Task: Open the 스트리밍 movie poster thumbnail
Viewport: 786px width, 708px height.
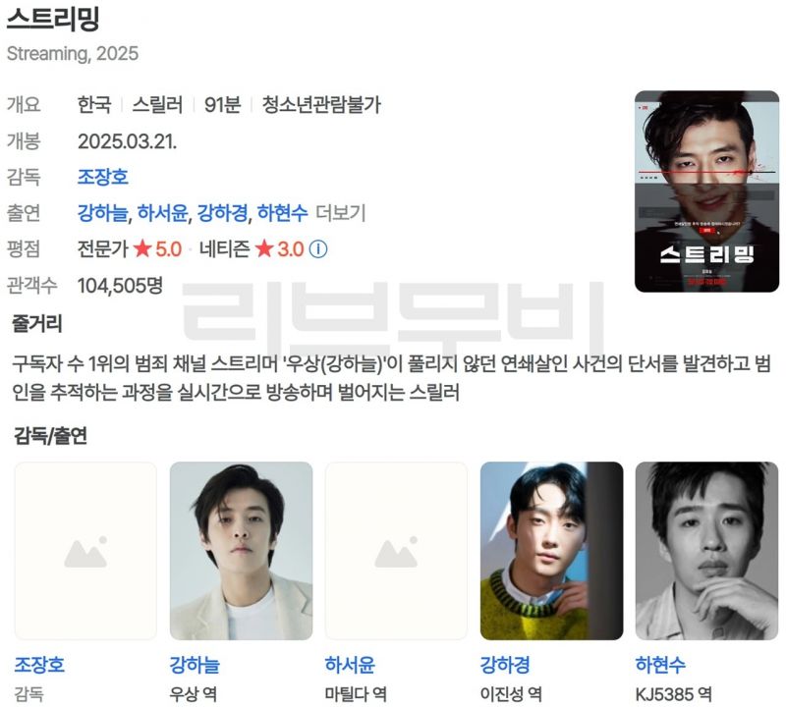Action: pos(706,191)
